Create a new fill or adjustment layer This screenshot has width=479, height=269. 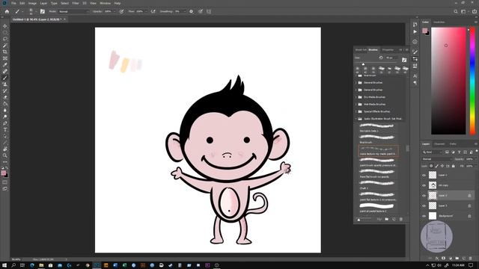(451, 259)
